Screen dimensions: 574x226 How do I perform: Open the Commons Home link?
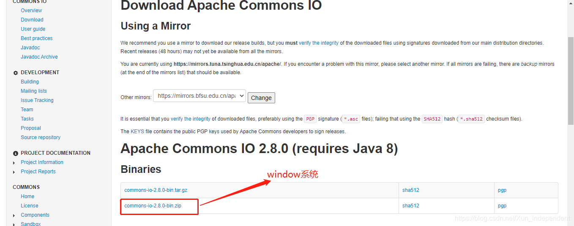tap(27, 196)
